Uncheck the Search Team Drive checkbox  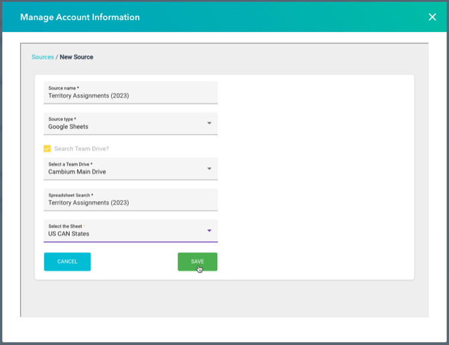click(x=48, y=148)
